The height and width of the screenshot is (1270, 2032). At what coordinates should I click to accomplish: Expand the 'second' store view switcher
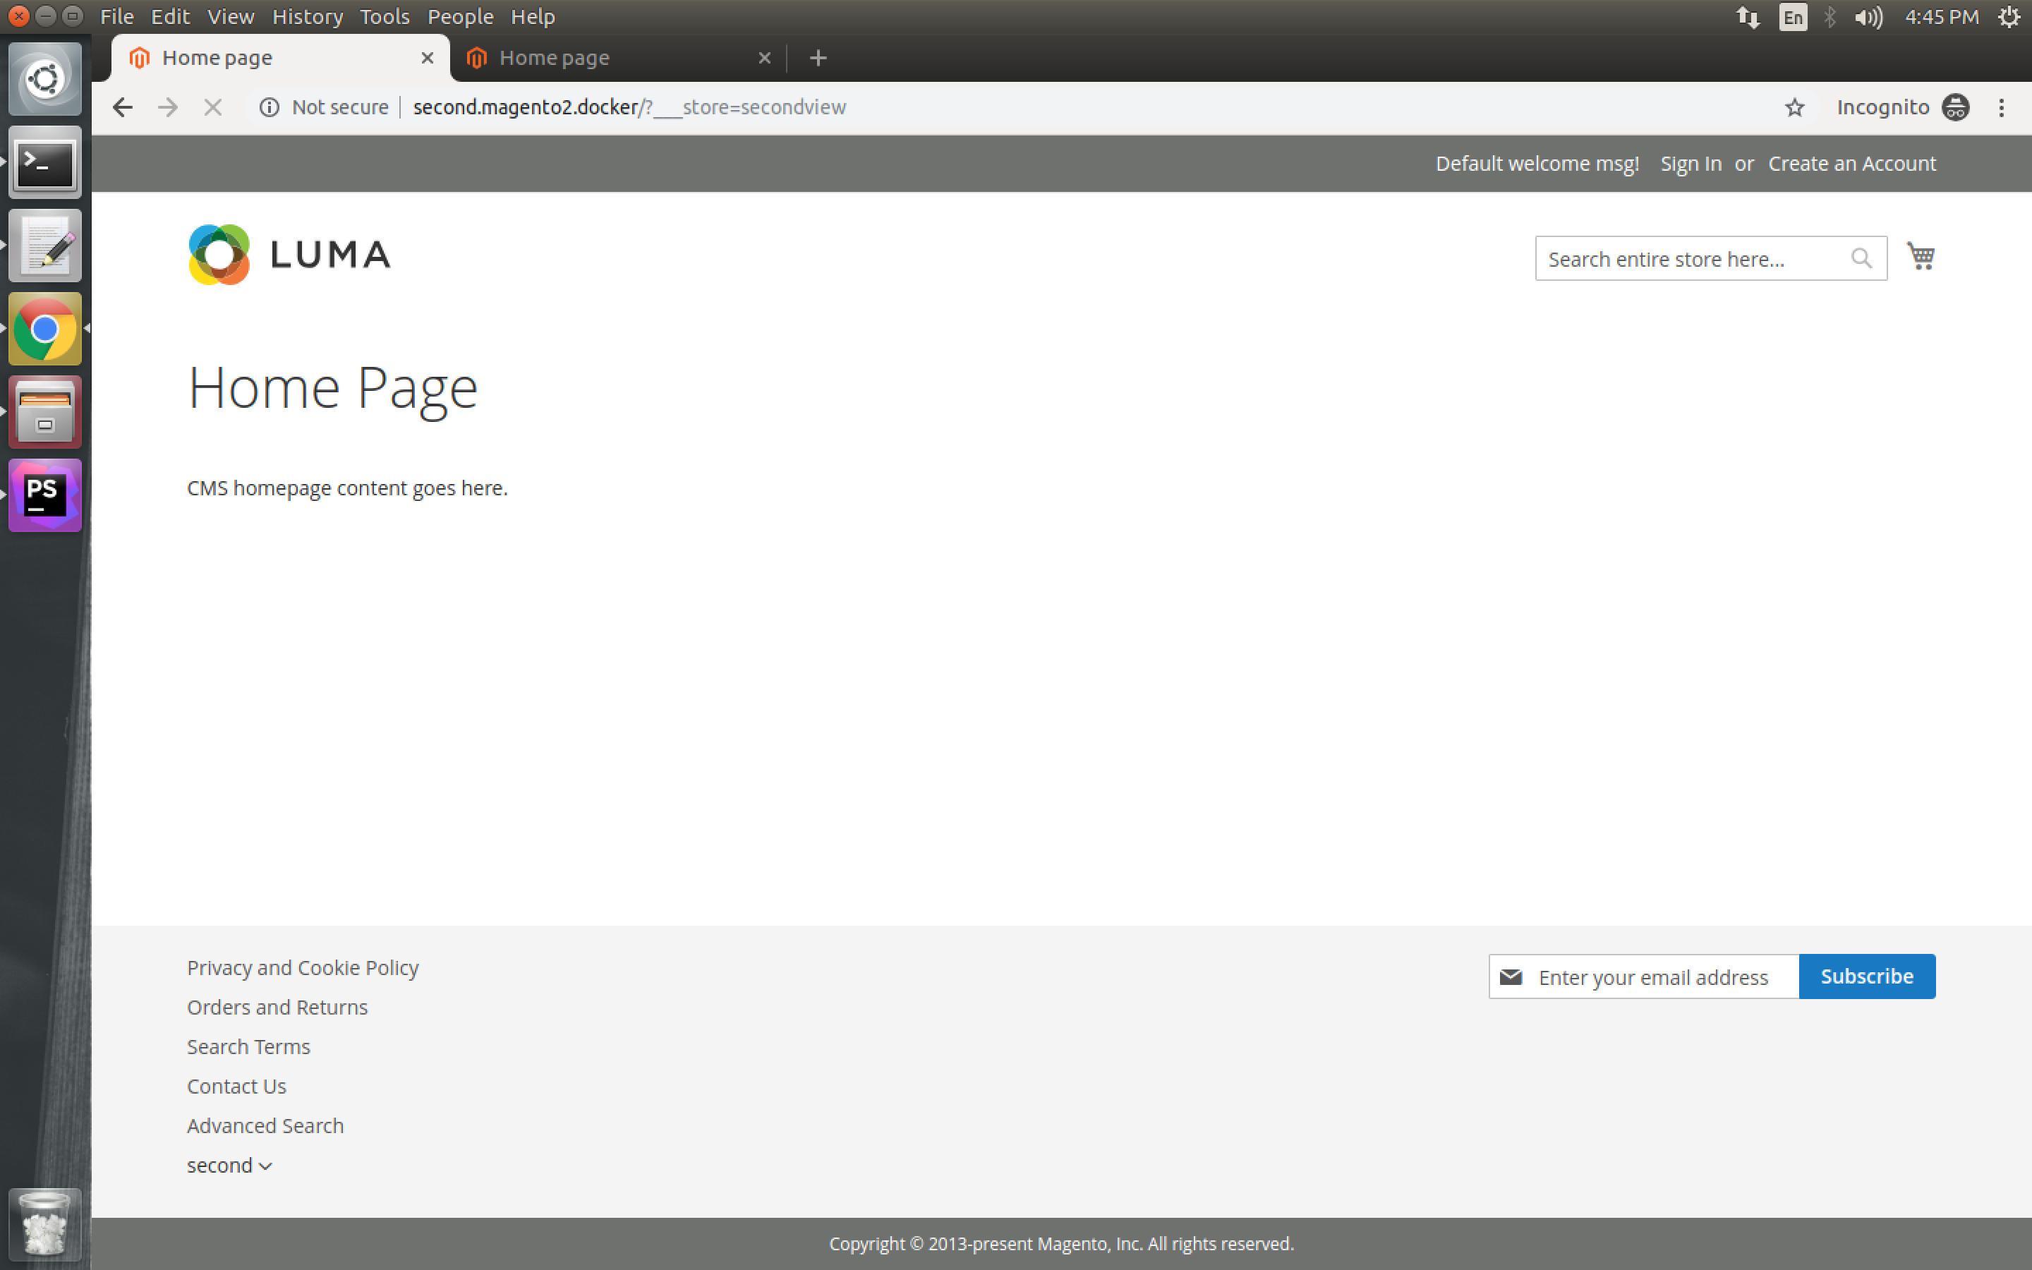pyautogui.click(x=229, y=1166)
